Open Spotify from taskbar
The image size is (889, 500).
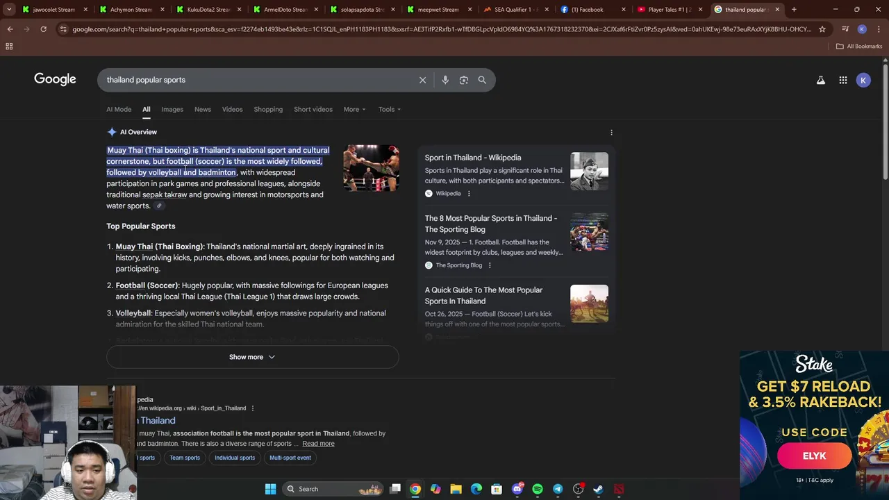tap(538, 489)
